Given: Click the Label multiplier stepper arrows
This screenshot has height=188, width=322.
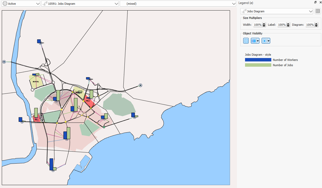Looking at the screenshot, I should coord(288,25).
